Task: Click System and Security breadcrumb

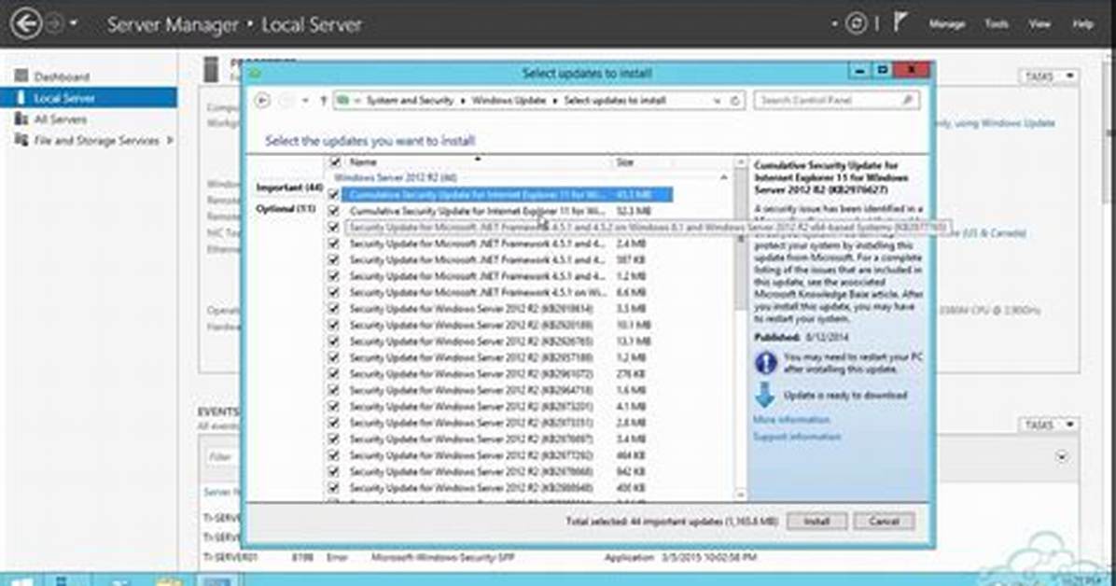Action: tap(410, 101)
